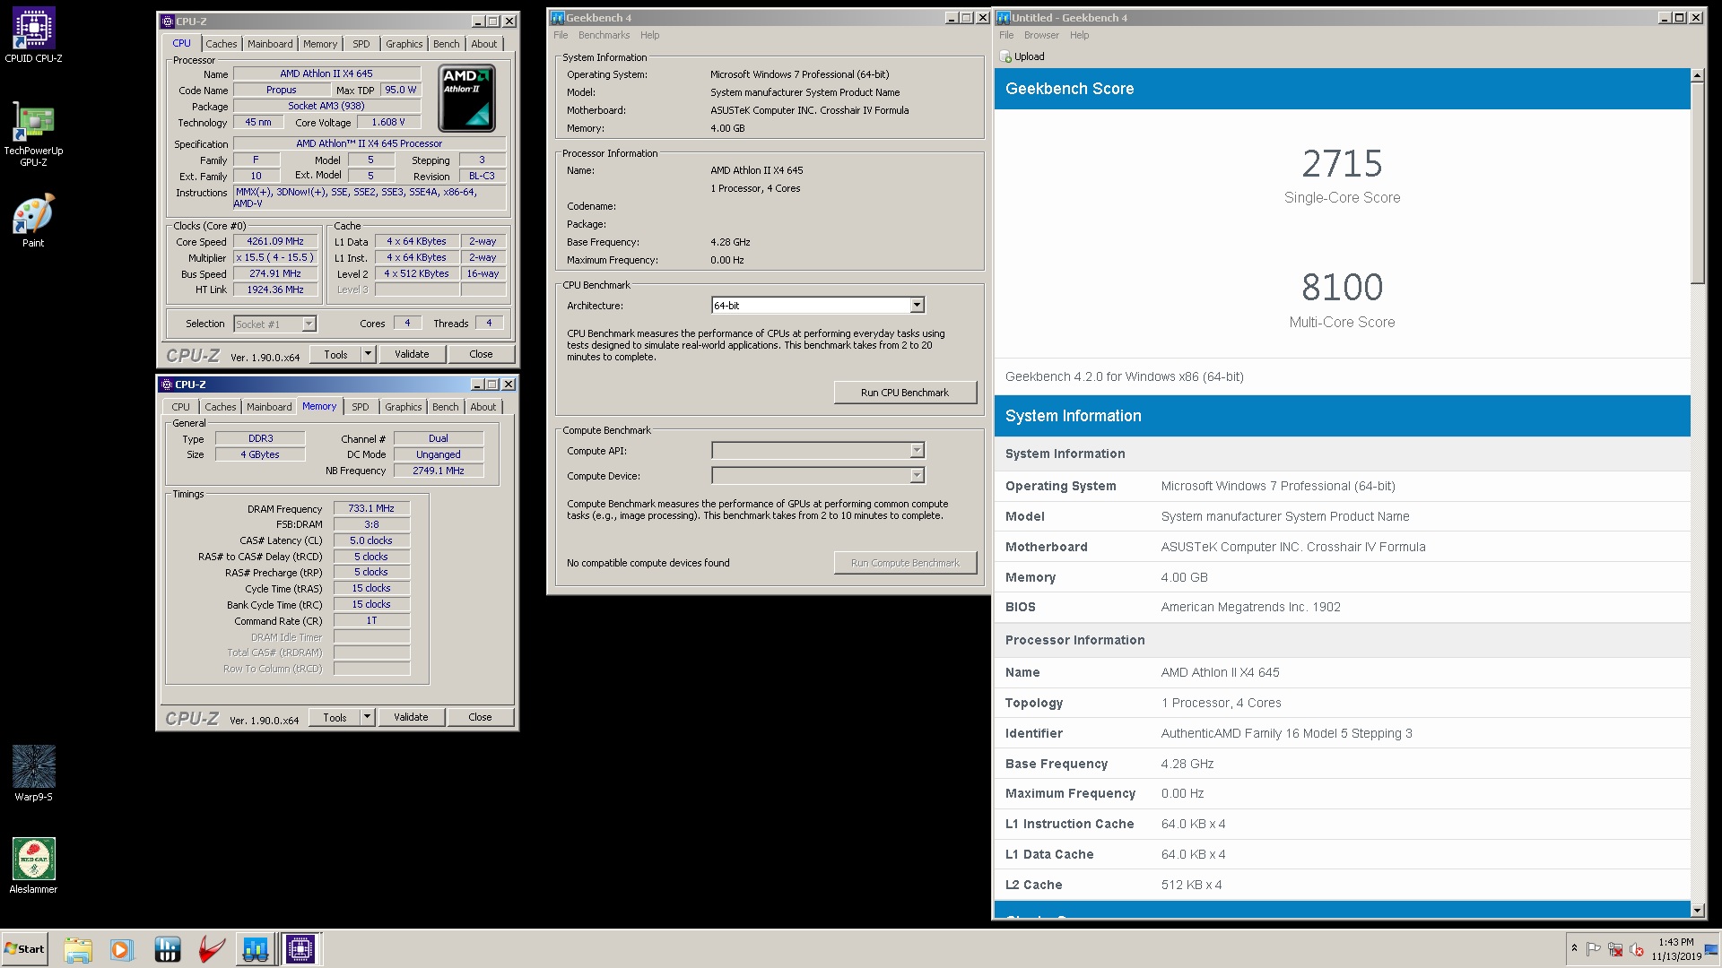
Task: Open the File menu in the Geekbench 4 window
Action: [561, 35]
